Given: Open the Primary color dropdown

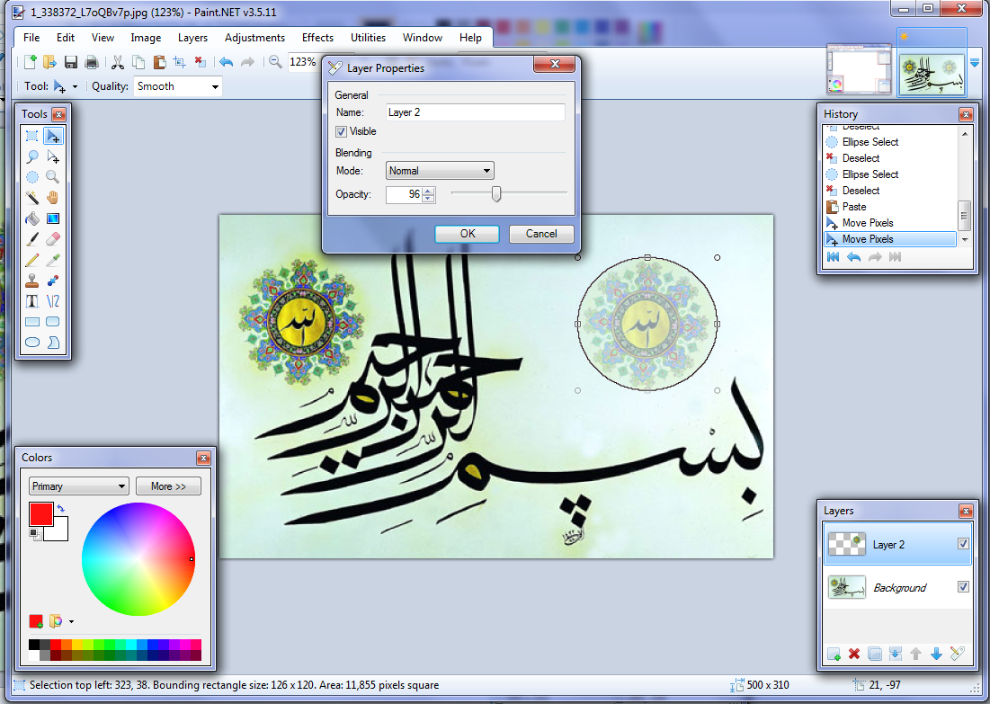Looking at the screenshot, I should tap(79, 486).
